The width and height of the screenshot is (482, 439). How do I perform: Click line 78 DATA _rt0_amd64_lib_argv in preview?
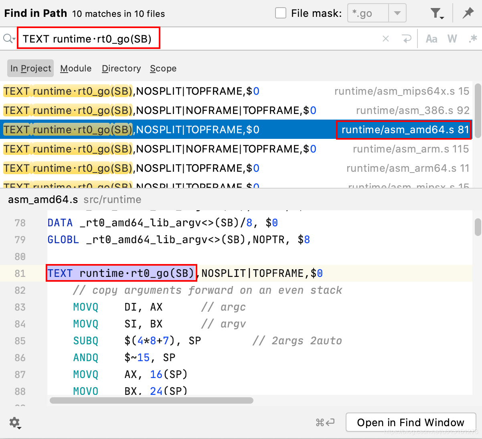[162, 223]
